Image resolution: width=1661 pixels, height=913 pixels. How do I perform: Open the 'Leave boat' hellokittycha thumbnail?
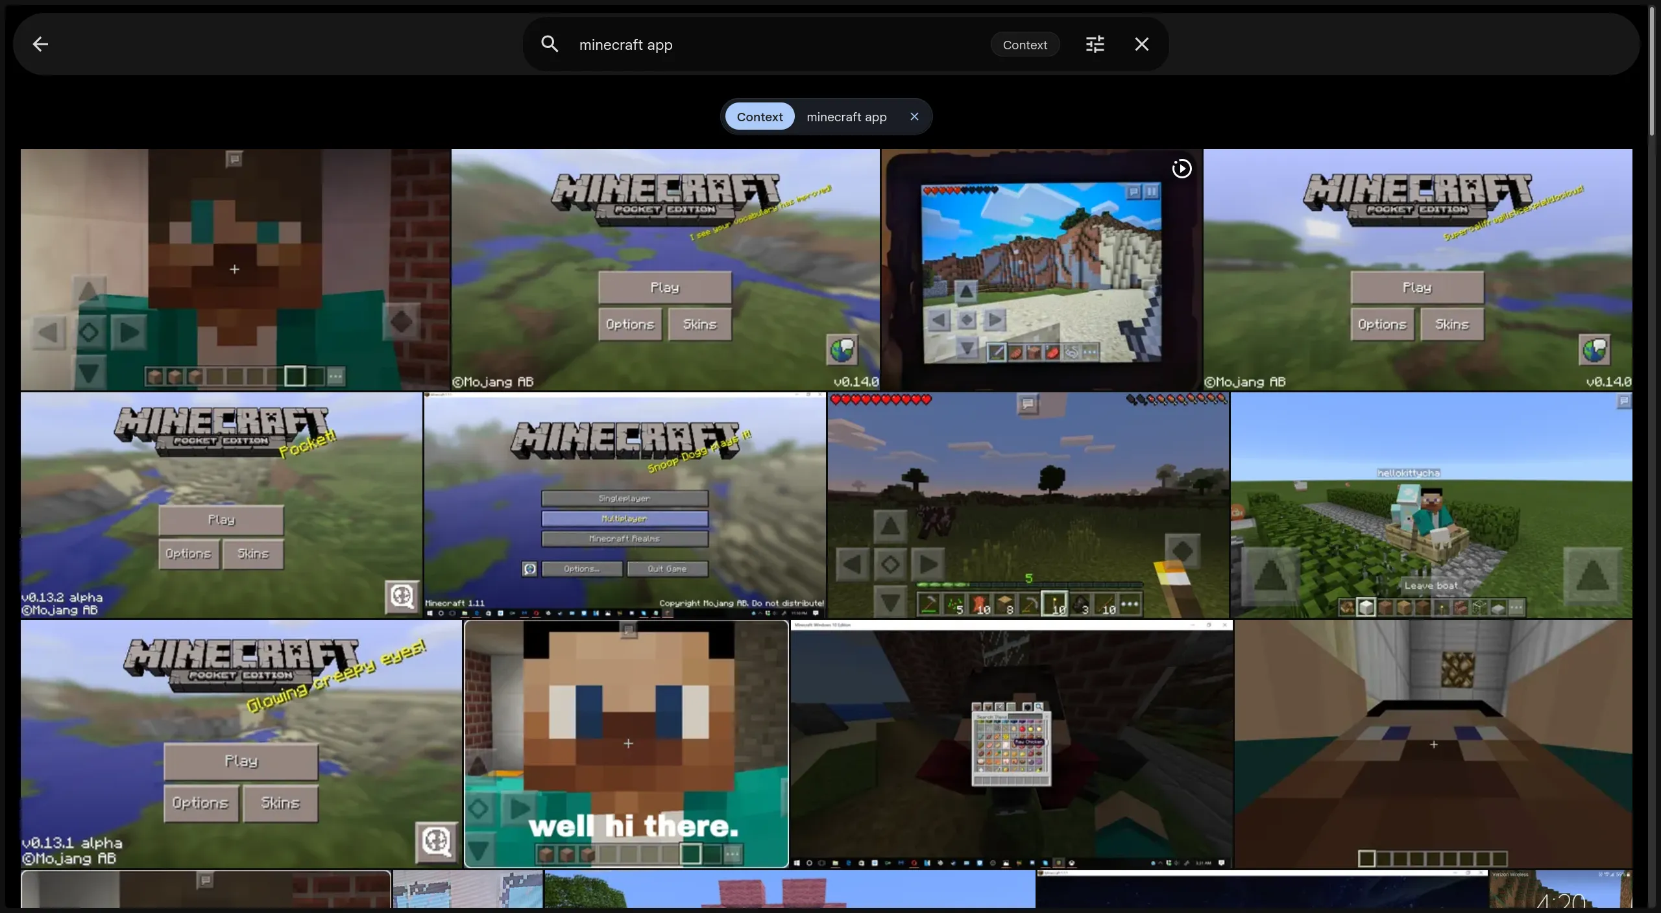pos(1431,505)
